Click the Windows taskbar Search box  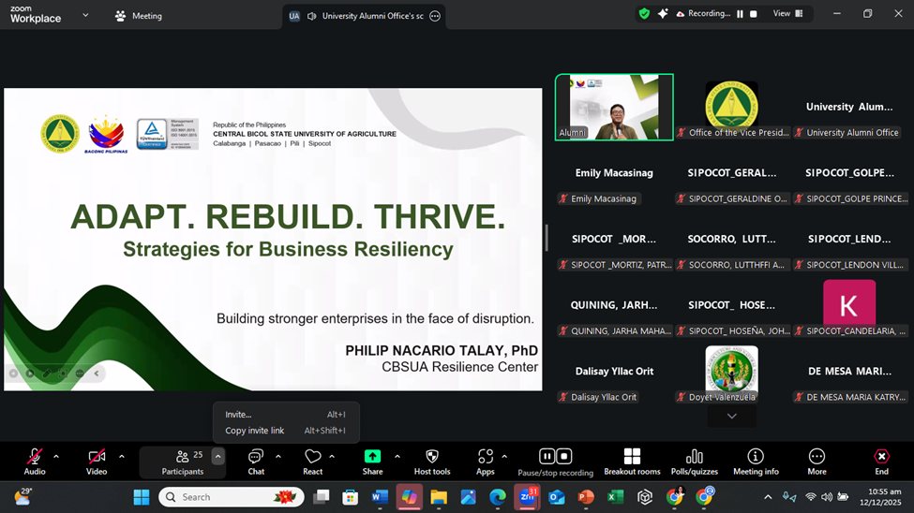click(225, 497)
